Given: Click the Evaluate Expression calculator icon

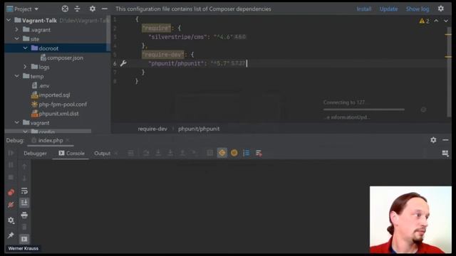Looking at the screenshot, I should 209,153.
